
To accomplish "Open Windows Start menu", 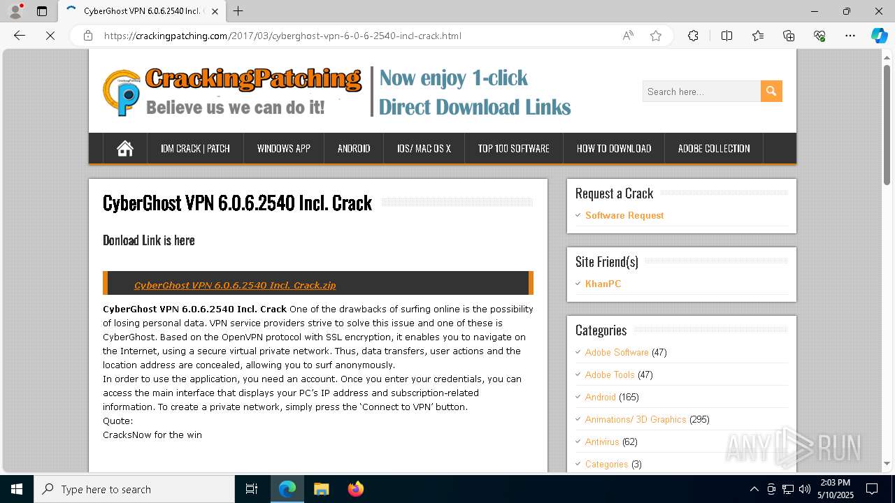I will 17,489.
